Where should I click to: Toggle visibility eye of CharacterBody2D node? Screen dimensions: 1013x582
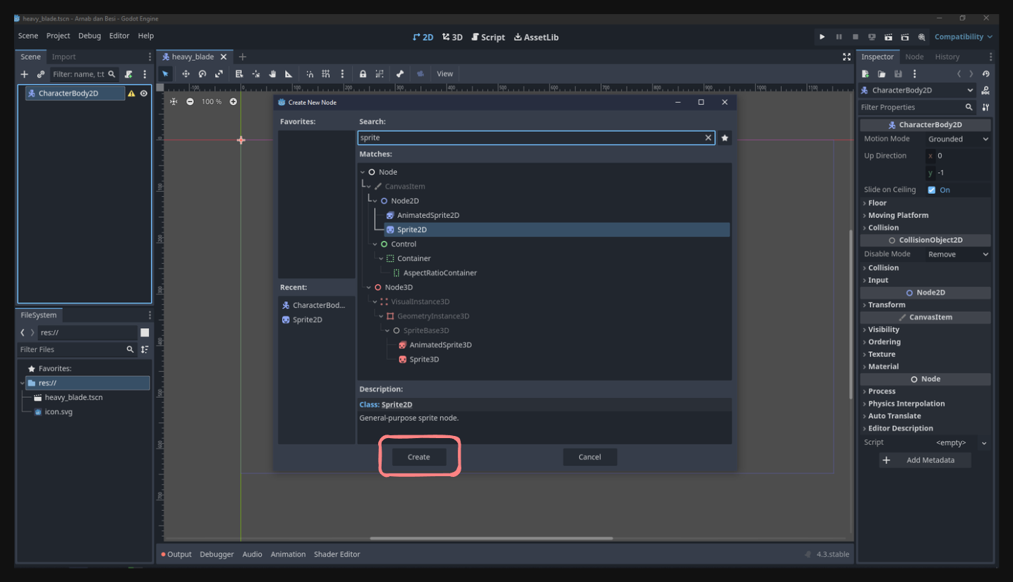(x=144, y=93)
